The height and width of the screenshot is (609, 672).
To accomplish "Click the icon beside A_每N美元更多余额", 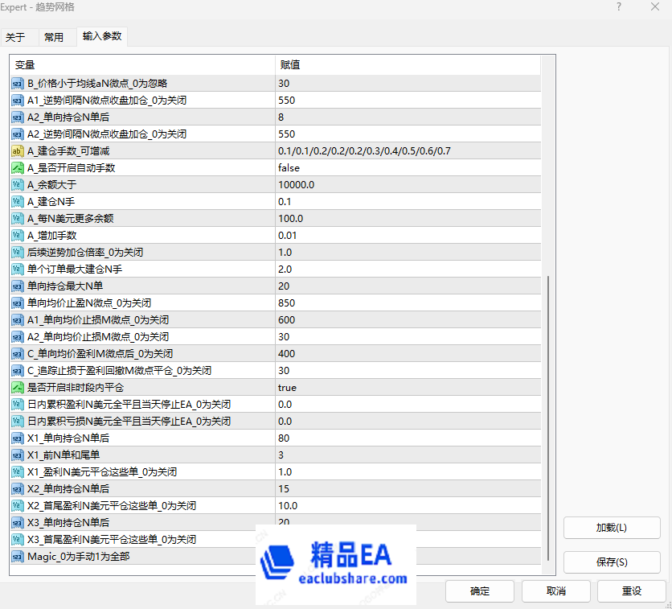I will point(18,219).
